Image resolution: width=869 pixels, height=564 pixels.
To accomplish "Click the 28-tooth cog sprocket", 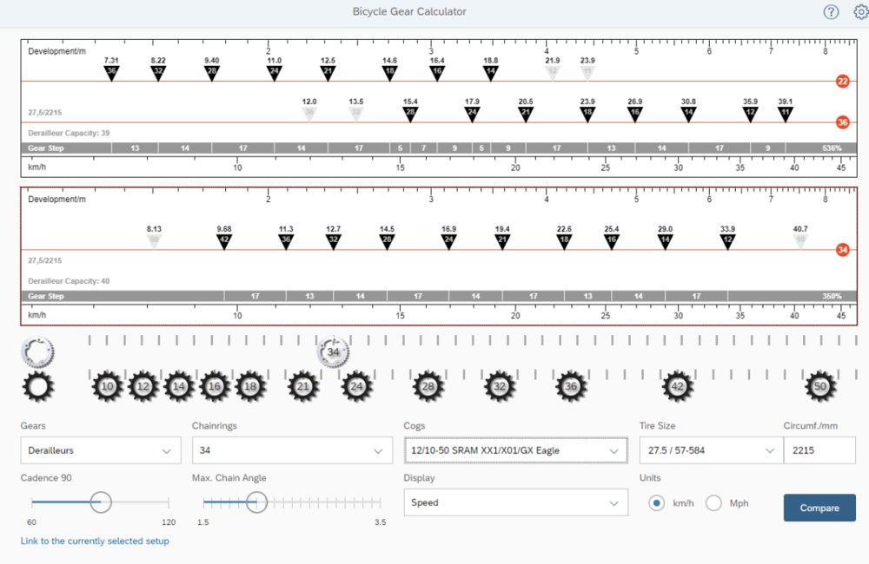I will pos(428,386).
